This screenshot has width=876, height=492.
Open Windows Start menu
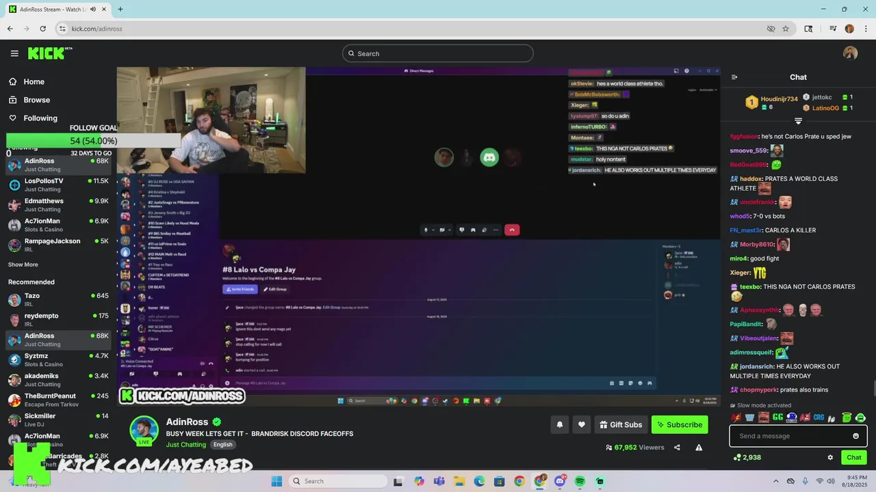276,481
